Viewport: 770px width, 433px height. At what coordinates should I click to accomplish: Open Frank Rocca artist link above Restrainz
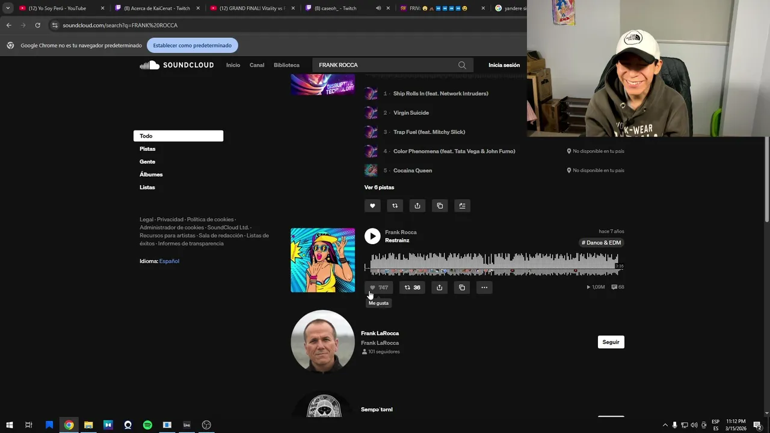point(401,232)
